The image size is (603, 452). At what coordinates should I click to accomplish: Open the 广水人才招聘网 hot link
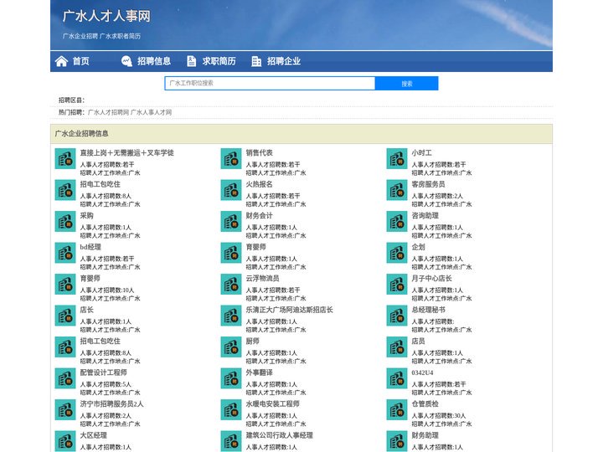tap(108, 112)
